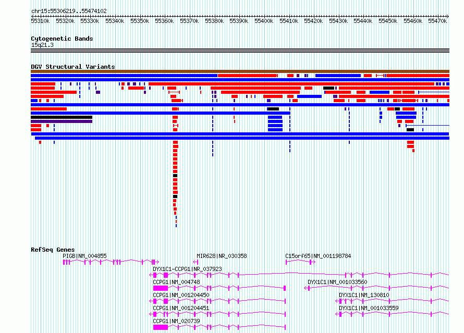This screenshot has height=333, width=464.
Task: Open the DYX1C1|NM_130810 transcript label
Action: pyautogui.click(x=364, y=295)
